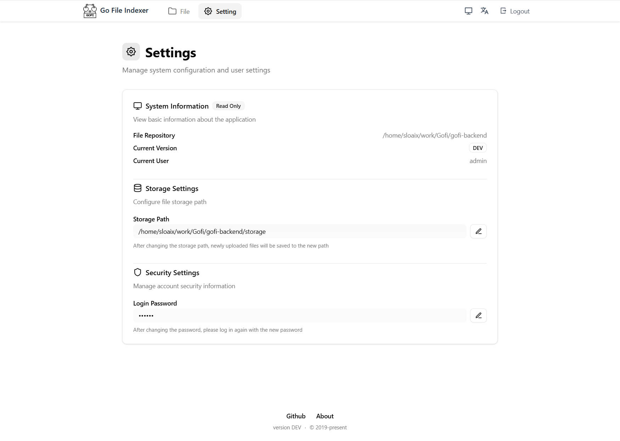Click the Logout button
This screenshot has width=620, height=441.
pyautogui.click(x=515, y=11)
